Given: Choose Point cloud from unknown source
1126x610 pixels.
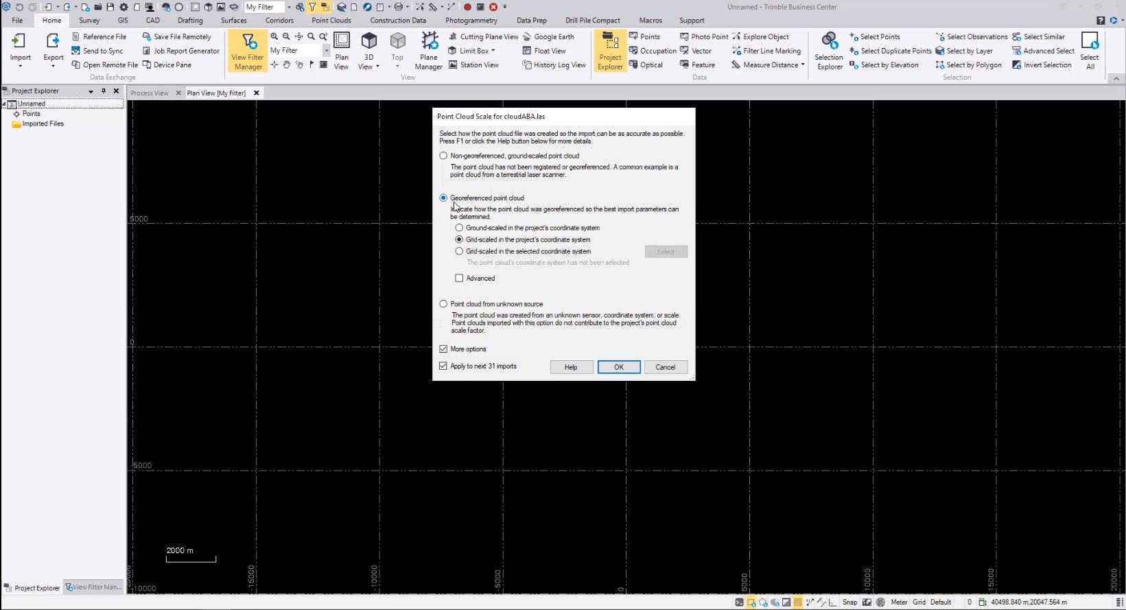Looking at the screenshot, I should click(x=443, y=304).
